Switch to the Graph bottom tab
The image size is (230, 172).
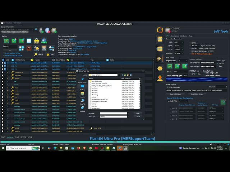pos(17,137)
